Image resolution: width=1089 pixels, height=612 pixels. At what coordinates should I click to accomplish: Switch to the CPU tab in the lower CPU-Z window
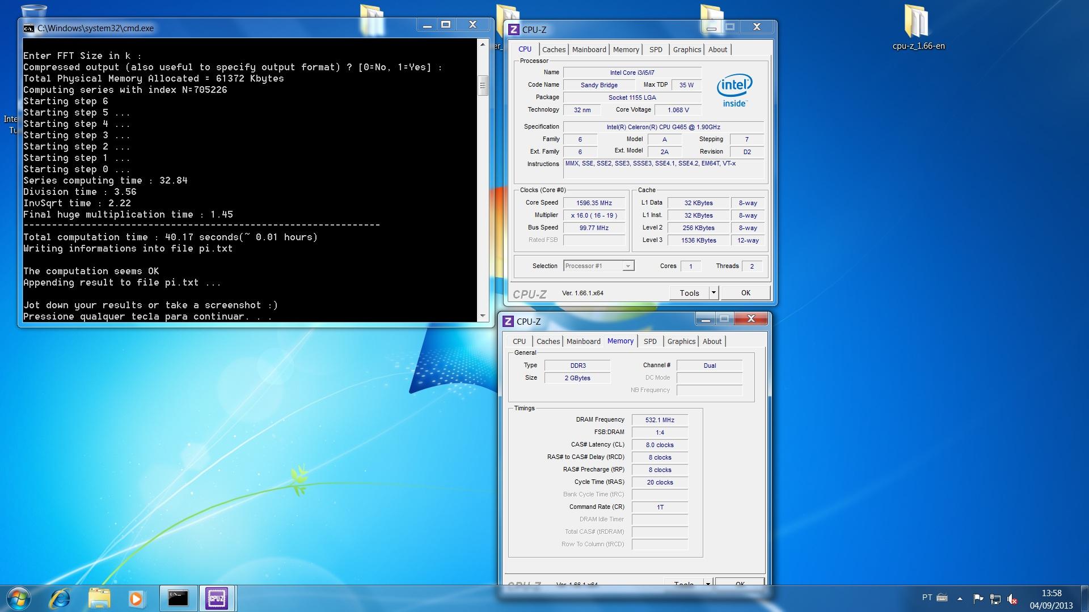[520, 341]
